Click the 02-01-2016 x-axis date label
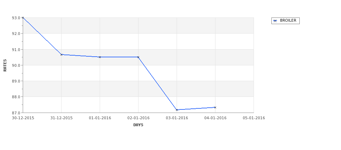Image resolution: width=341 pixels, height=150 pixels. 138,118
